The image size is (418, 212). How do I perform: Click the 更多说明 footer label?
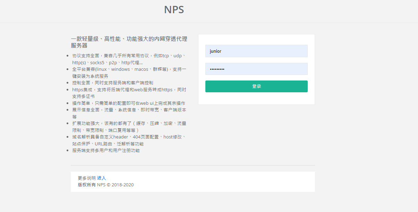[x=86, y=178]
